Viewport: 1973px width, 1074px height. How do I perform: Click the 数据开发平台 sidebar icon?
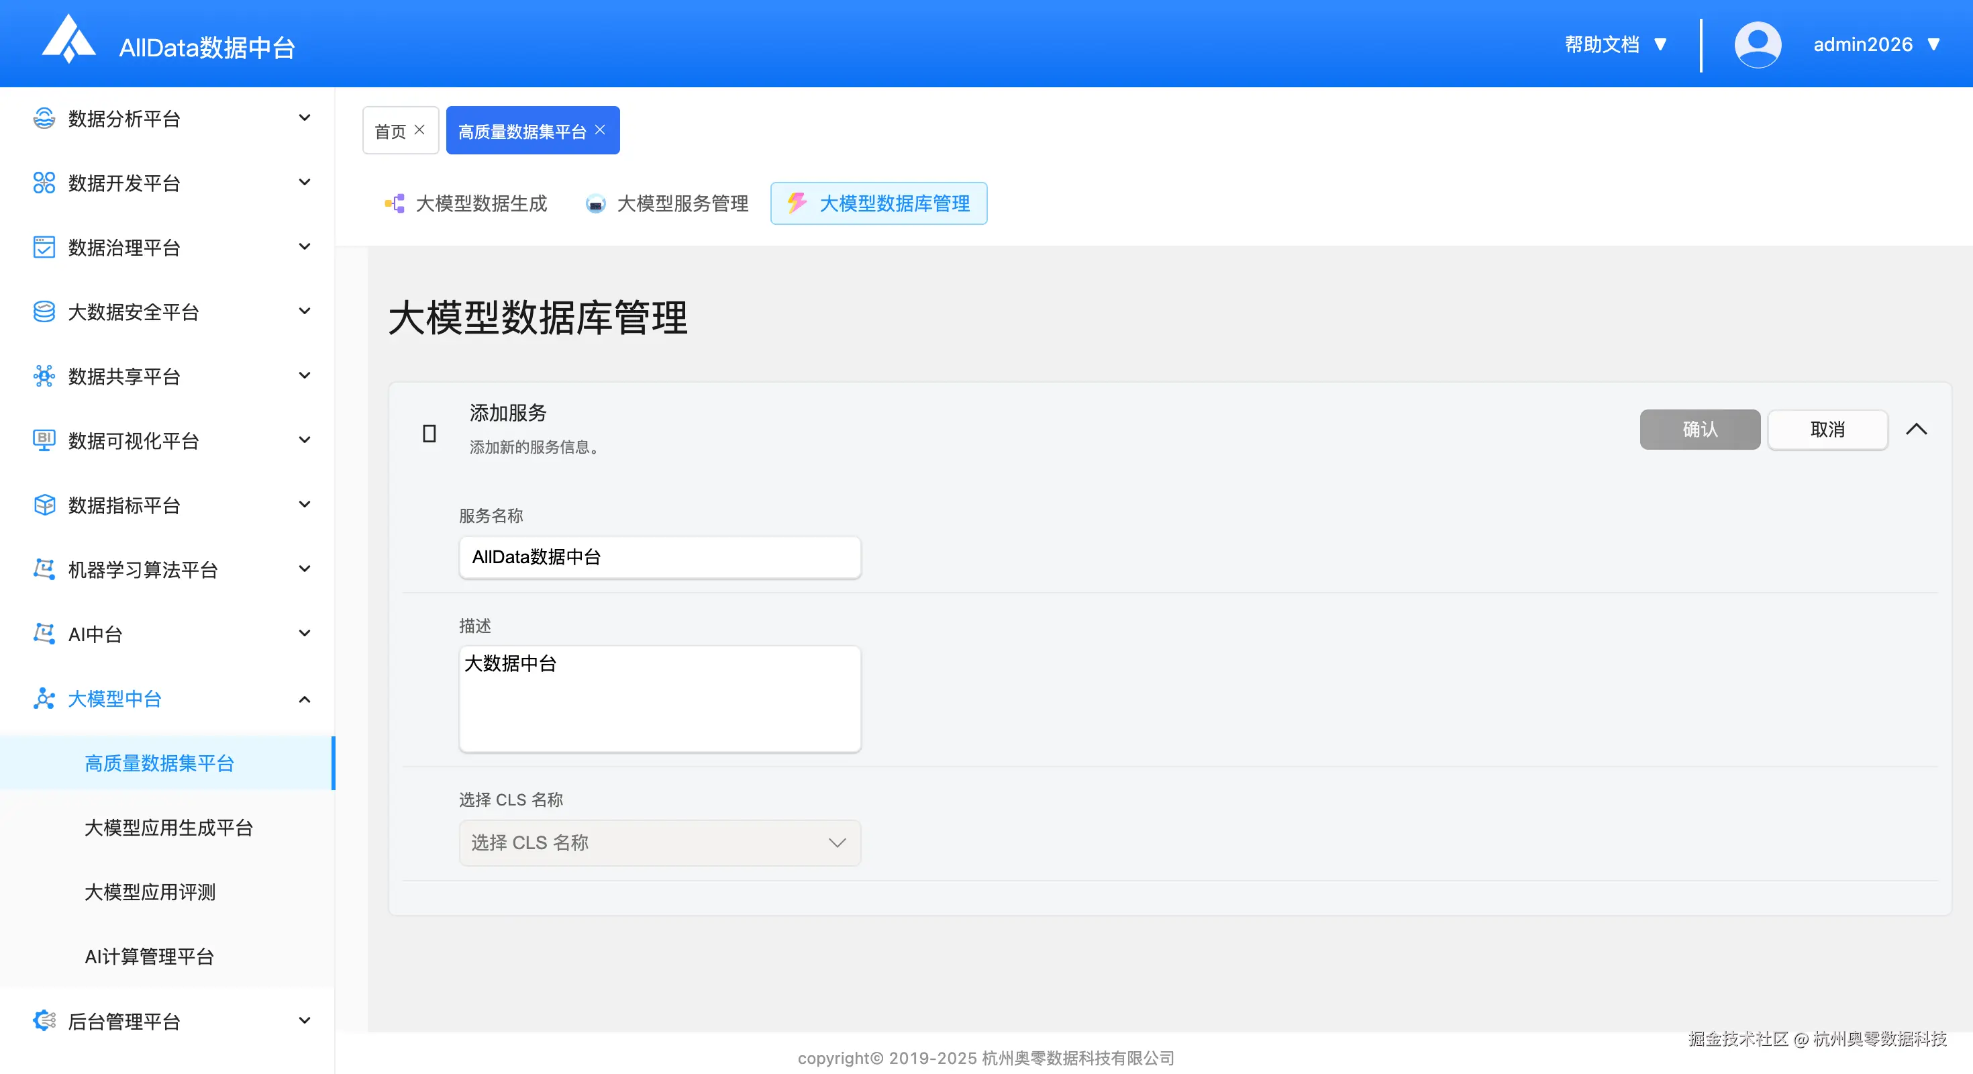(44, 183)
